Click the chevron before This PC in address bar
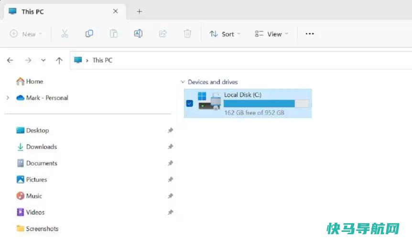The width and height of the screenshot is (412, 239). click(87, 60)
